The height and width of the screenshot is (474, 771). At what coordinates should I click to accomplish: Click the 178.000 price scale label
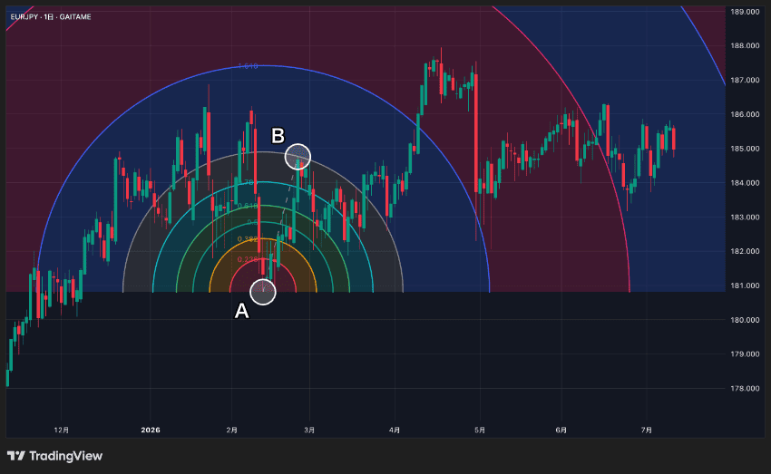tap(745, 388)
